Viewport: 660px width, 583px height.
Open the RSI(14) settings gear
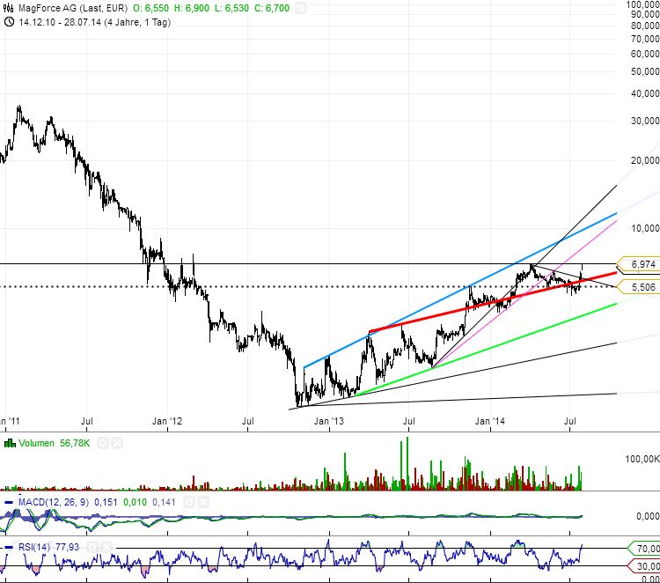coord(92,547)
